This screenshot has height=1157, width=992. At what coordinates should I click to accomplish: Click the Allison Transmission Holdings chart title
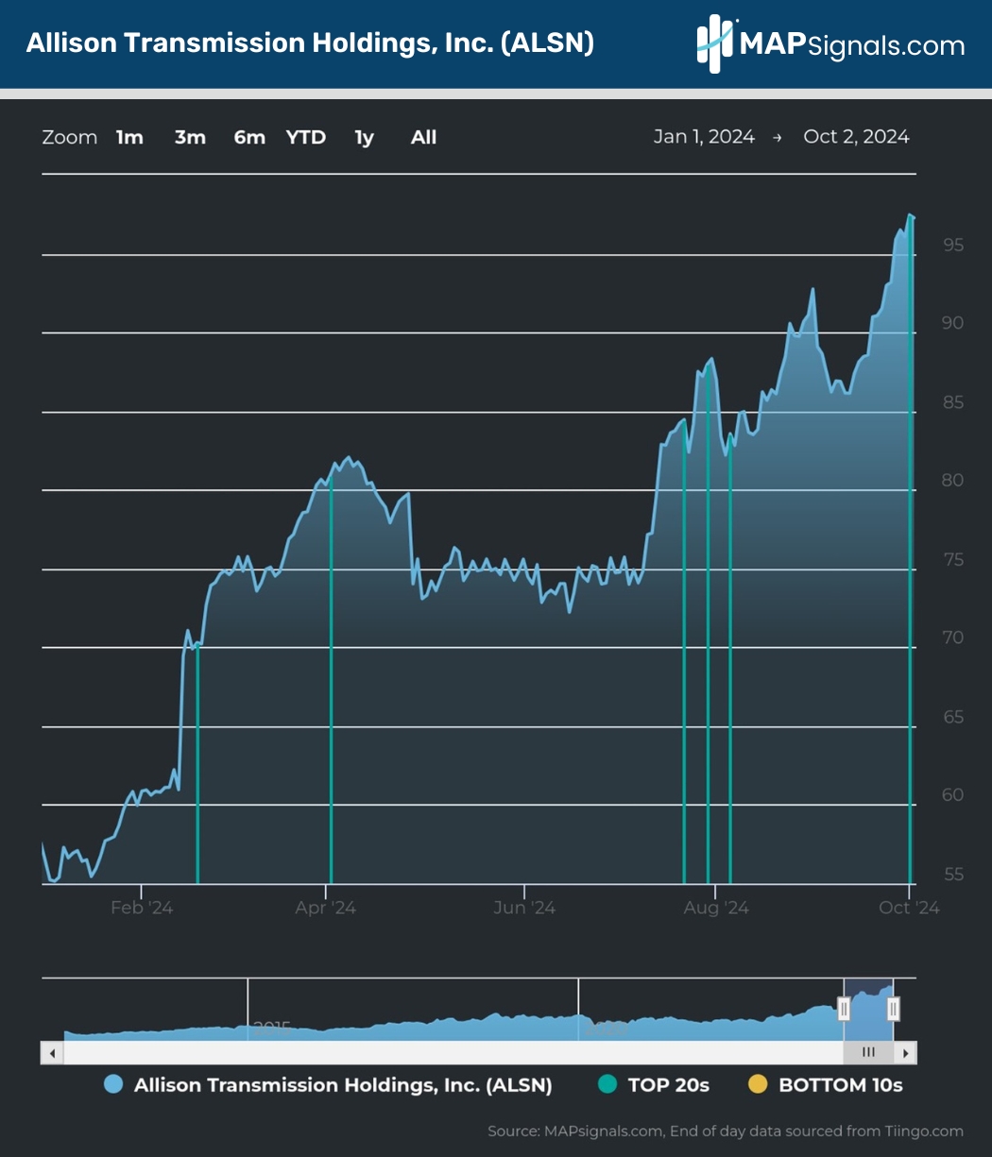pos(310,43)
